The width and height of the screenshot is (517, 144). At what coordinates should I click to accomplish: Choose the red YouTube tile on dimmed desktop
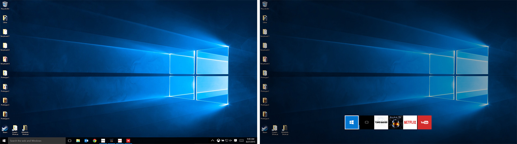[425, 122]
